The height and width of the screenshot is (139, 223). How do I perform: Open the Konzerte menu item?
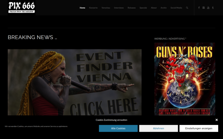[93, 8]
